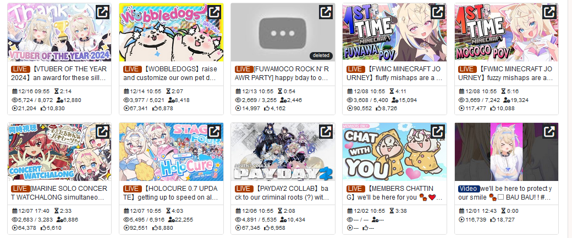Open MARINE SOLO CONCERT WATCHALONG title link
Image resolution: width=572 pixels, height=238 pixels.
click(x=59, y=193)
